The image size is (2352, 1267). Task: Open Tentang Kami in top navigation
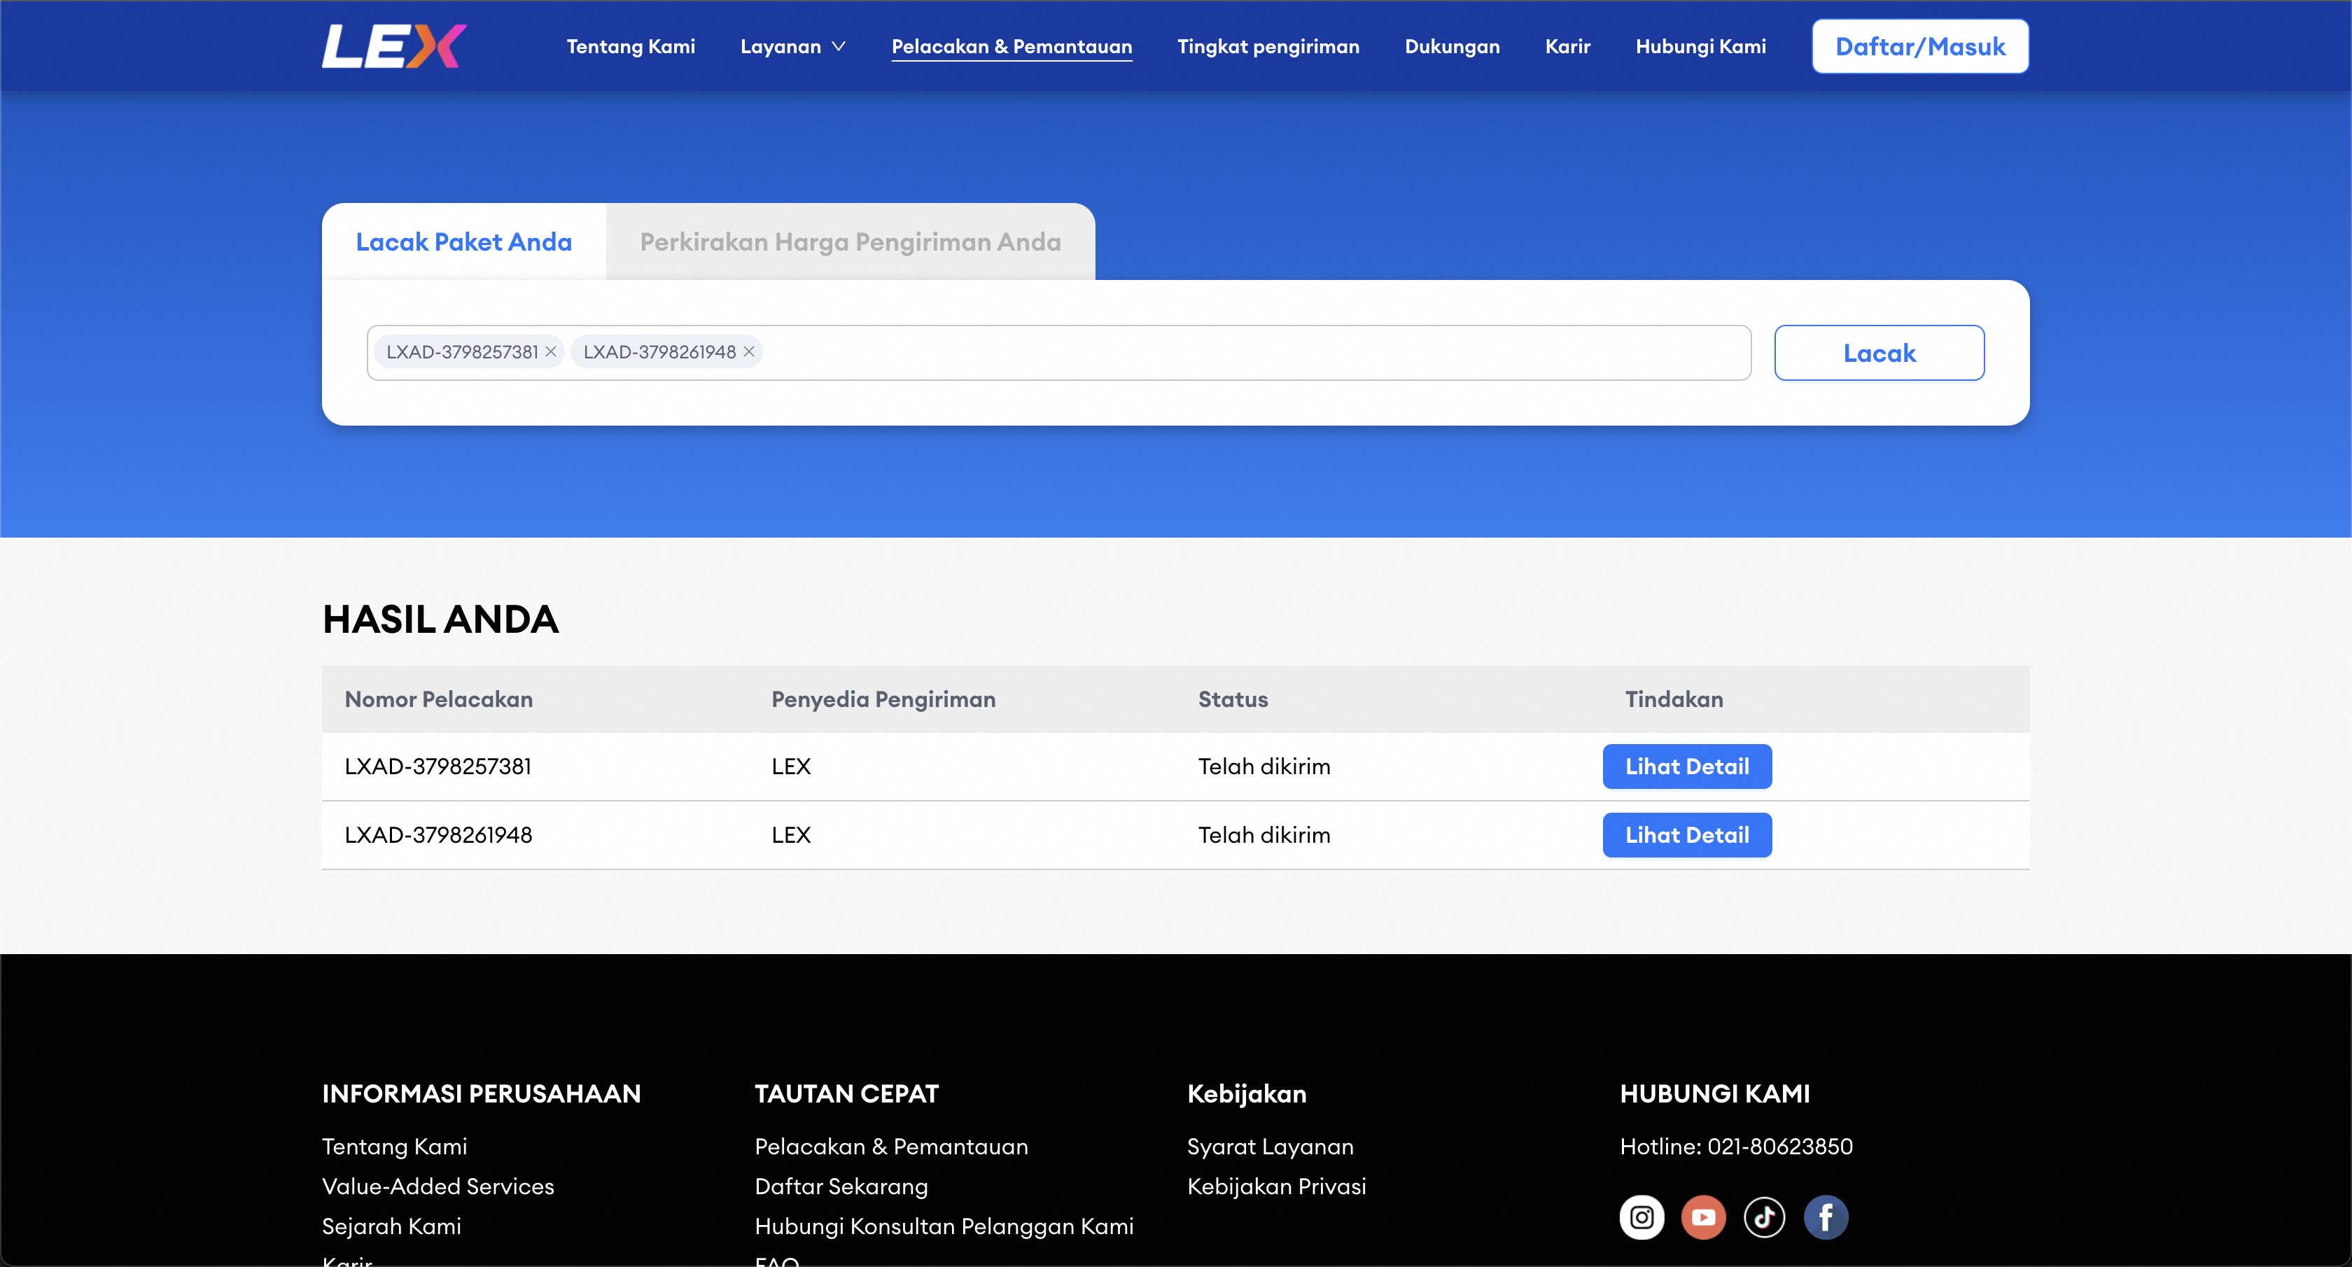tap(630, 47)
